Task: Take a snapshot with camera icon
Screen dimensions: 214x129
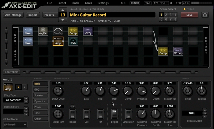Action: tap(205, 15)
